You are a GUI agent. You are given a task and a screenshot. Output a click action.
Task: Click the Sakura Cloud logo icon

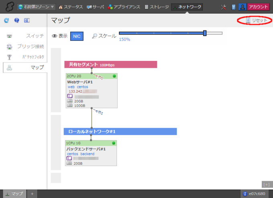[7, 7]
